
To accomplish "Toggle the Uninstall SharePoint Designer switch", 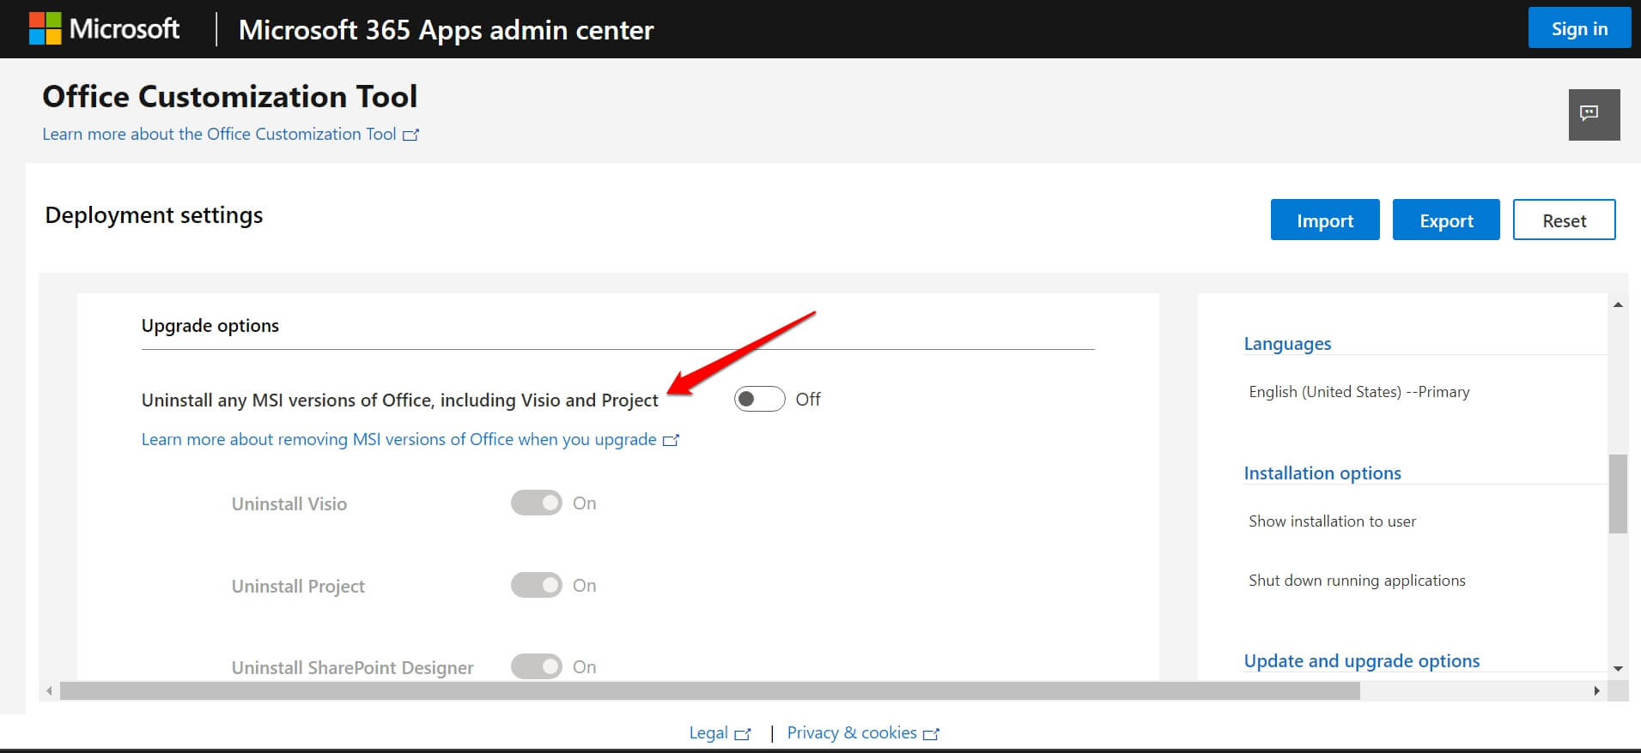I will pos(537,666).
